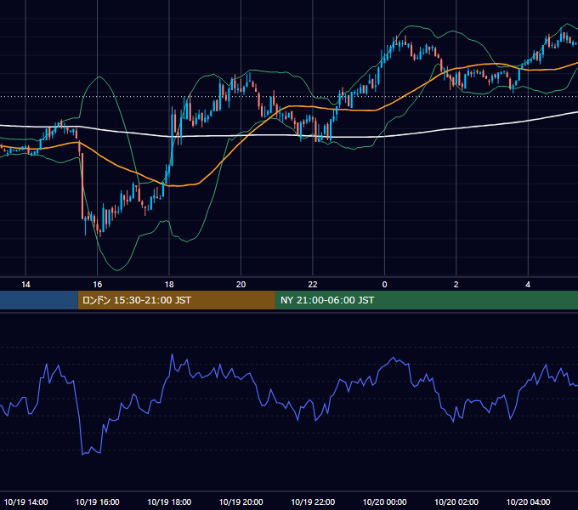The height and width of the screenshot is (510, 578).
Task: Click the blue session bar before the London session
Action: (39, 300)
